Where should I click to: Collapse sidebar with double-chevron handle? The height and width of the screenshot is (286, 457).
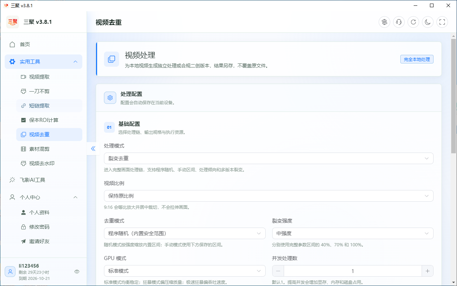[x=93, y=148]
